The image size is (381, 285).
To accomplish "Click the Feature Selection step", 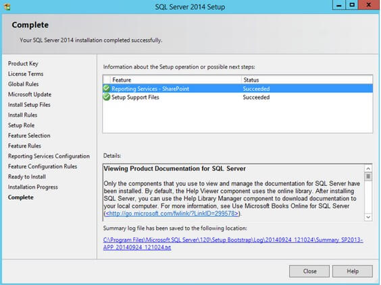I will pos(29,135).
